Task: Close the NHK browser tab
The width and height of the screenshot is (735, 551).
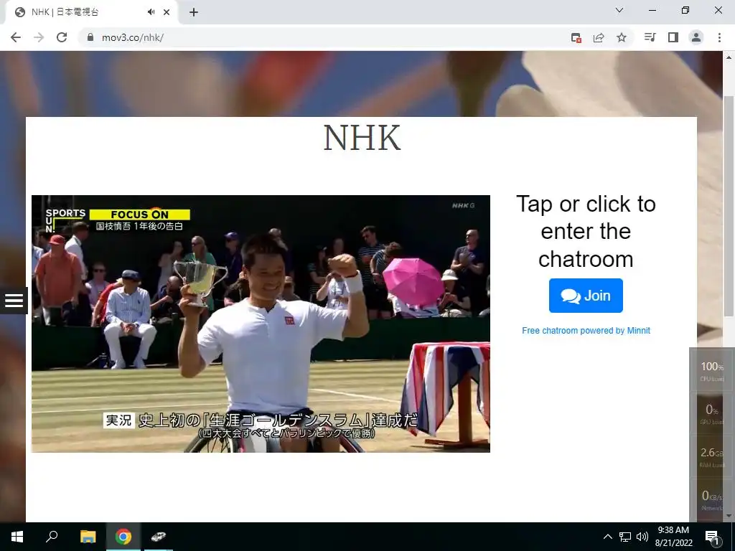Action: (x=167, y=12)
